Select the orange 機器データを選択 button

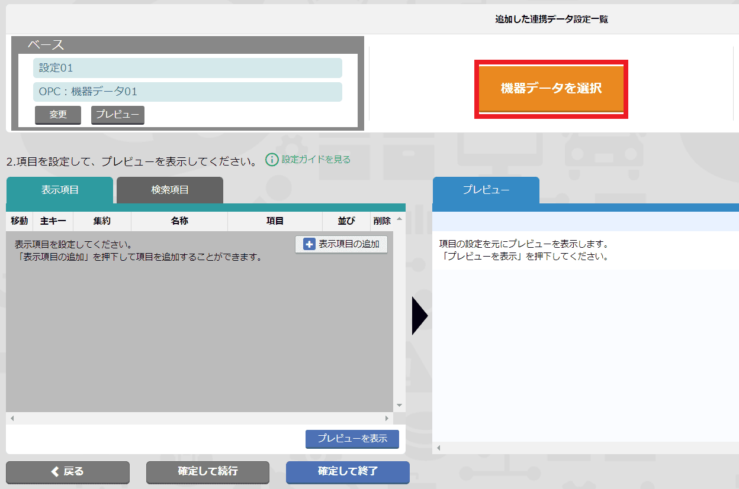click(x=551, y=89)
